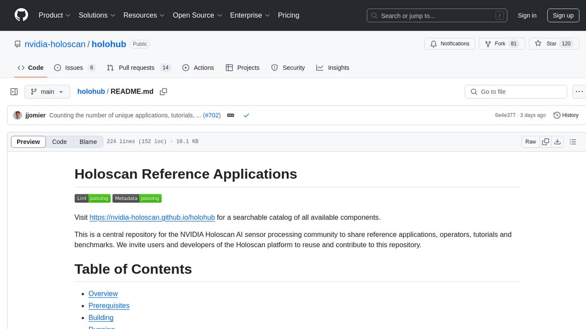Open the document outline icon

coord(573,142)
